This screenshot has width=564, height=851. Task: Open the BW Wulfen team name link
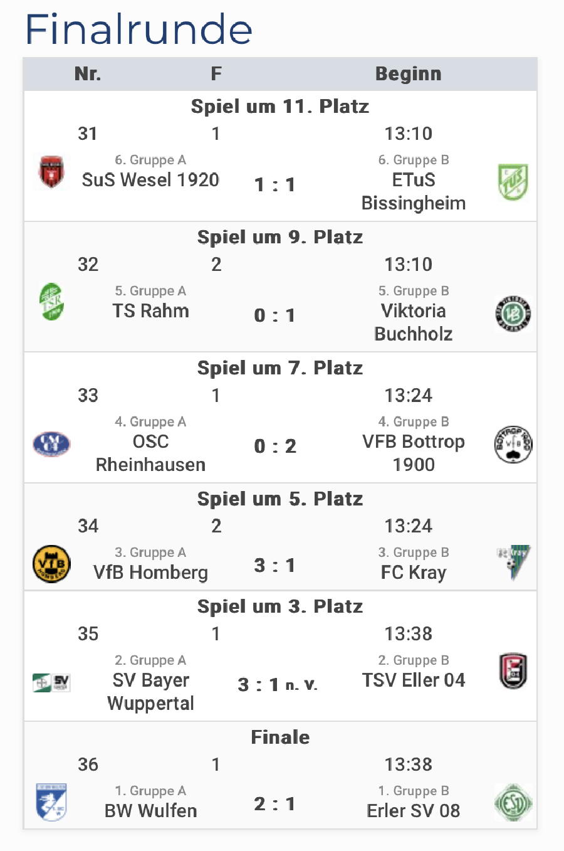150,811
